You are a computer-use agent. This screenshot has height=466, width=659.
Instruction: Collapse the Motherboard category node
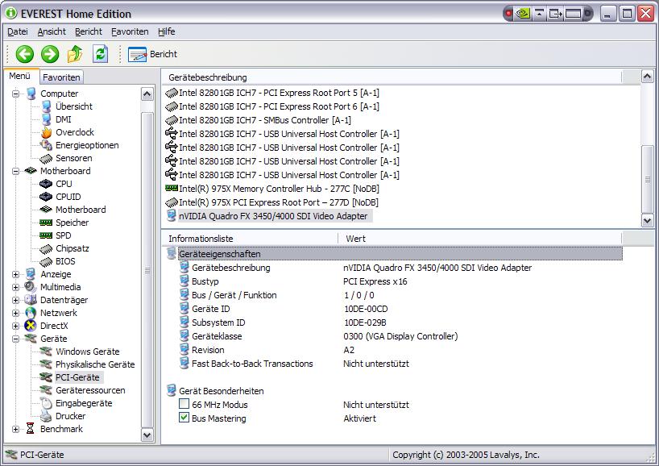pos(15,171)
